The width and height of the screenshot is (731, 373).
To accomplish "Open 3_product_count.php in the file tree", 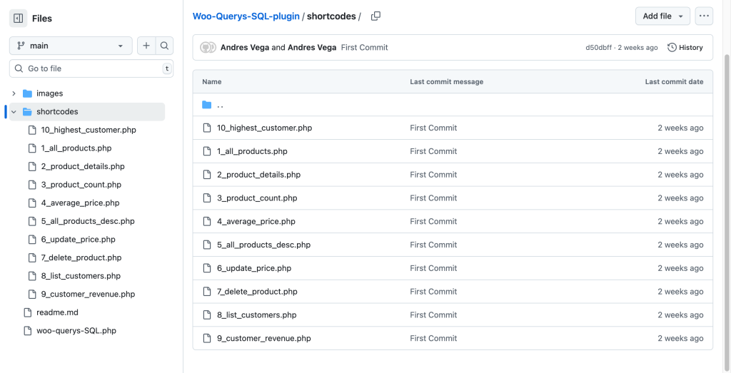I will [x=81, y=185].
